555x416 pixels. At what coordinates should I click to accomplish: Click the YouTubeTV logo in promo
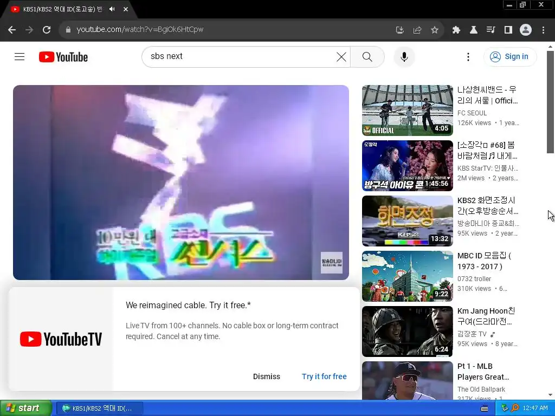61,339
